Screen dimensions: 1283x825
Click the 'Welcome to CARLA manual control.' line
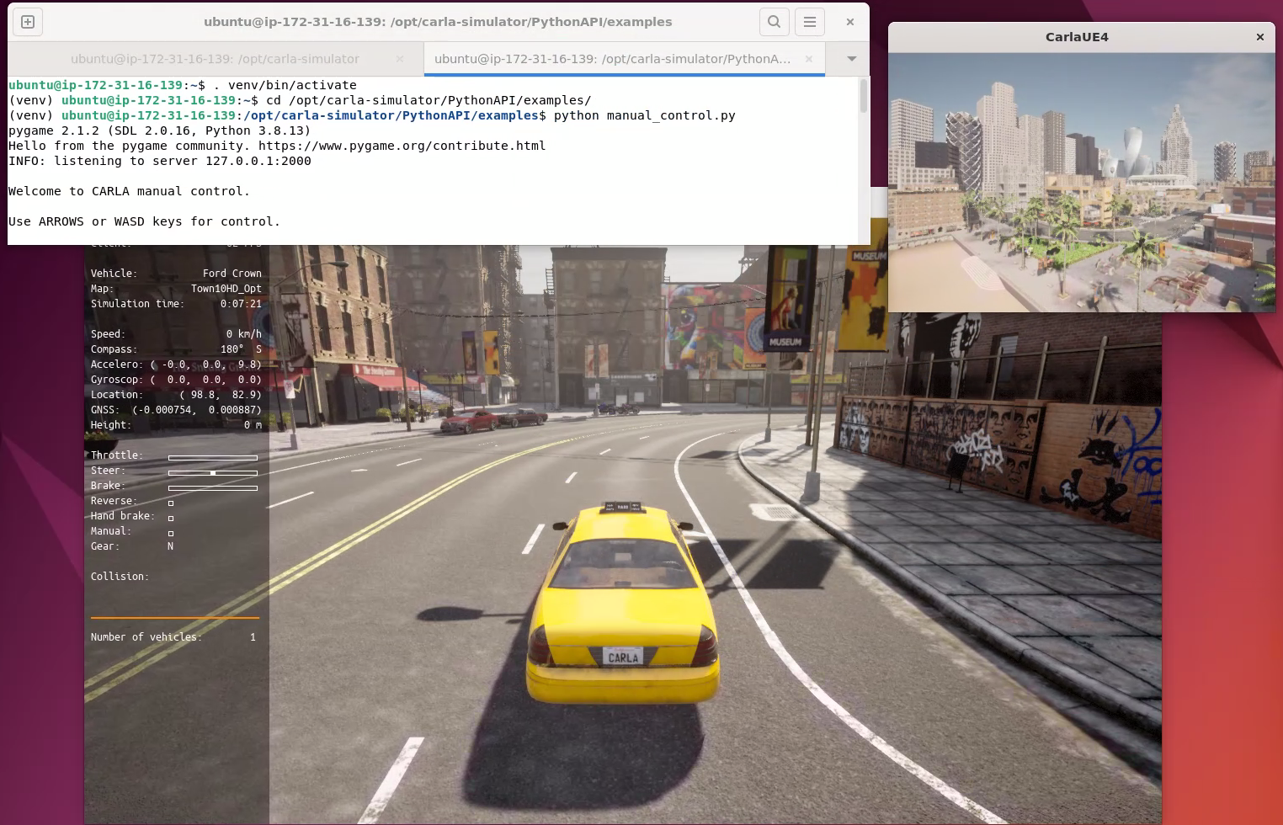click(x=129, y=191)
